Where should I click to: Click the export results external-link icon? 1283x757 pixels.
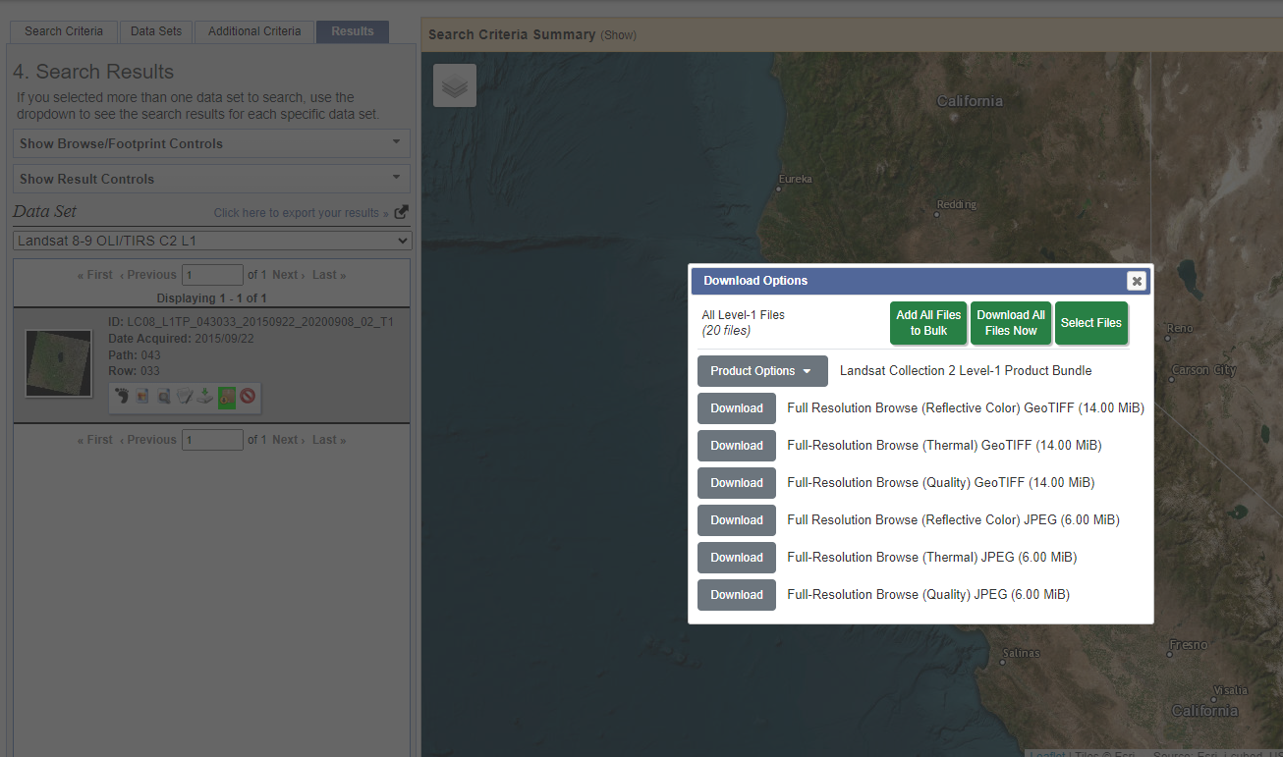pos(401,212)
